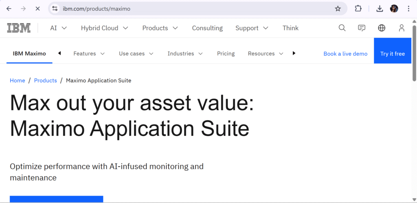Open IBM site search magnifier

[x=342, y=28]
